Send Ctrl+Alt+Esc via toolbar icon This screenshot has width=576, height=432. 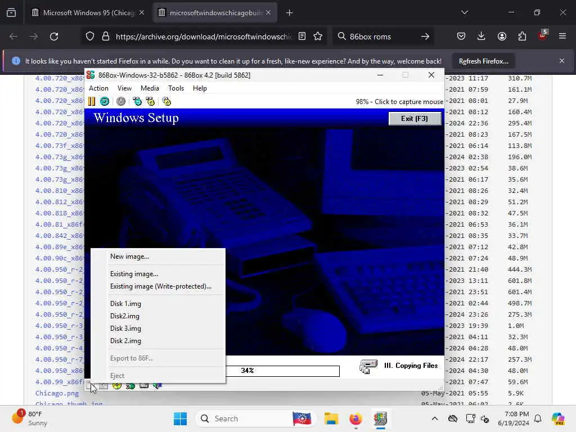click(x=150, y=101)
